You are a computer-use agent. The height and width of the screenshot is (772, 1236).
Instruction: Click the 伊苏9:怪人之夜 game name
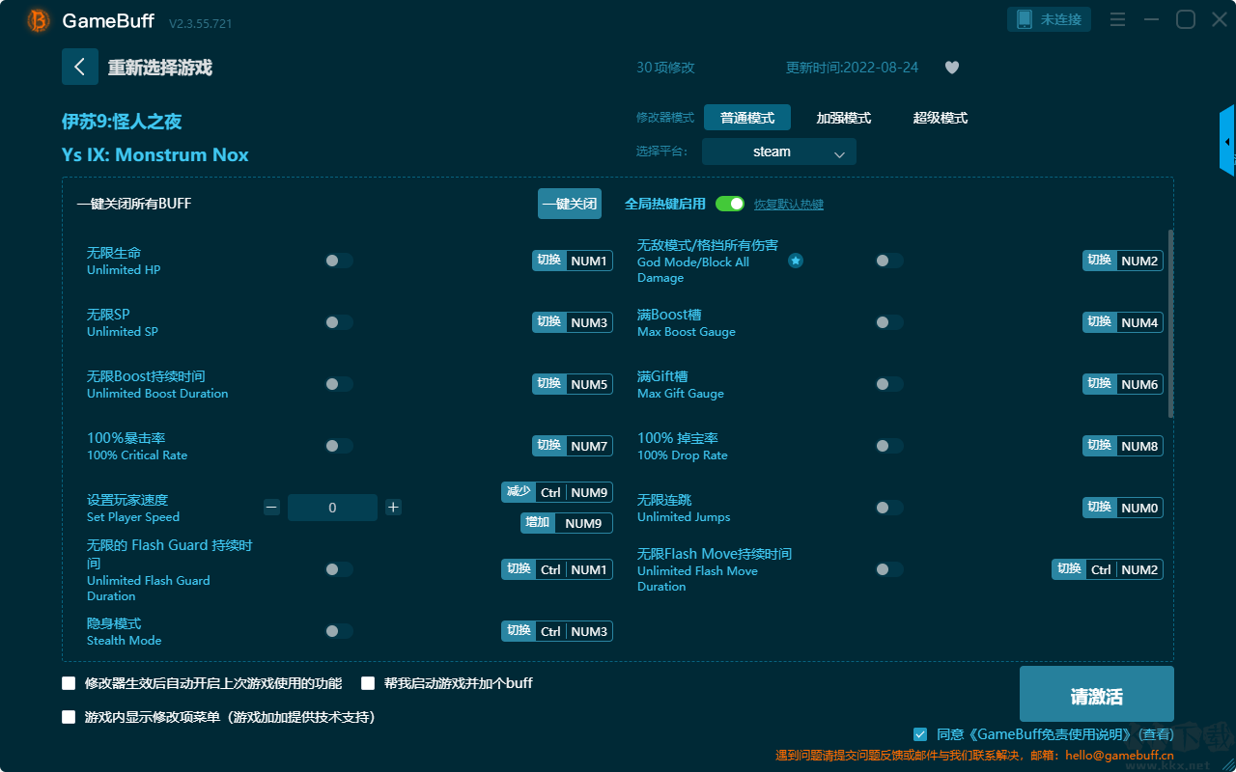click(122, 122)
